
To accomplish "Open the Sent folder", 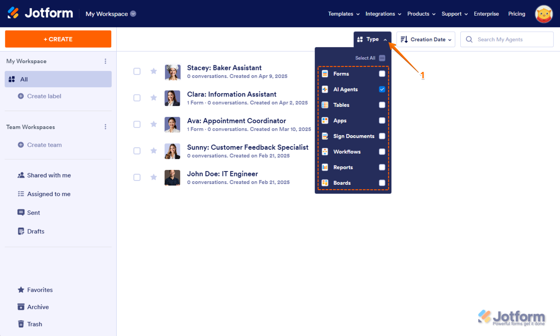I will [29, 212].
